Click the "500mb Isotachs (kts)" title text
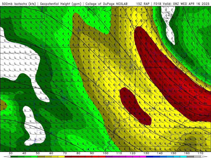The height and width of the screenshot is (158, 211). coord(19,4)
